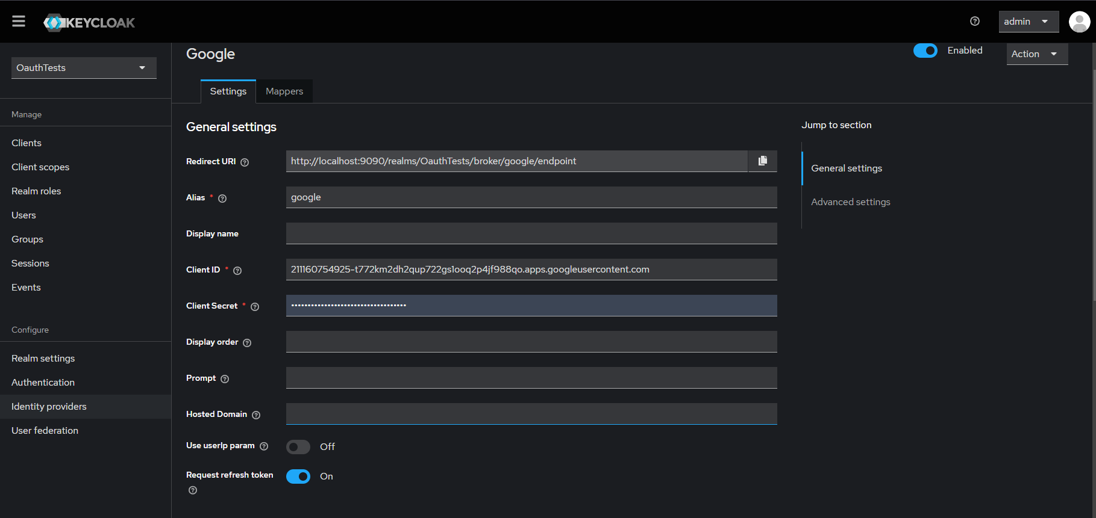Show help for Alias field
This screenshot has height=518, width=1096.
(222, 199)
